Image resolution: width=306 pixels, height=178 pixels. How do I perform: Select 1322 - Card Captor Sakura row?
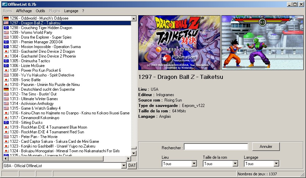click(x=54, y=141)
